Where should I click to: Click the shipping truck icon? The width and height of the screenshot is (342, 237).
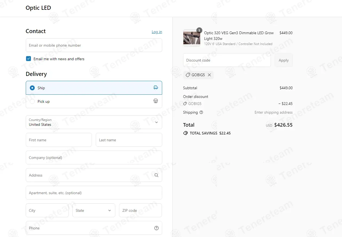[x=156, y=87]
